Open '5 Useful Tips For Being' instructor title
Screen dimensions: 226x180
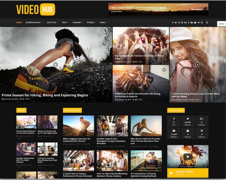pos(78,175)
